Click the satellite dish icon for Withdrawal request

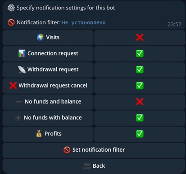point(22,70)
